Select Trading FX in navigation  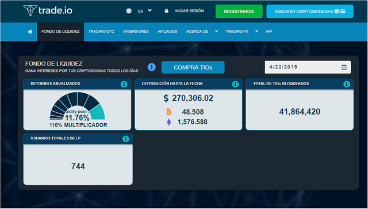coord(237,32)
